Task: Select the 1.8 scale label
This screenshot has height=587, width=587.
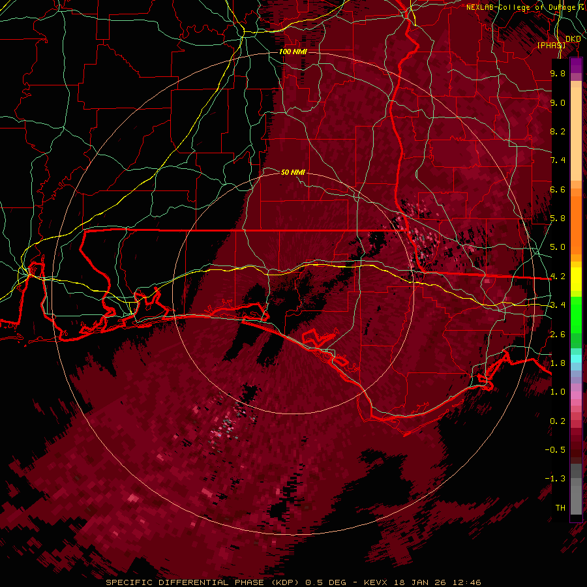Action: click(558, 363)
